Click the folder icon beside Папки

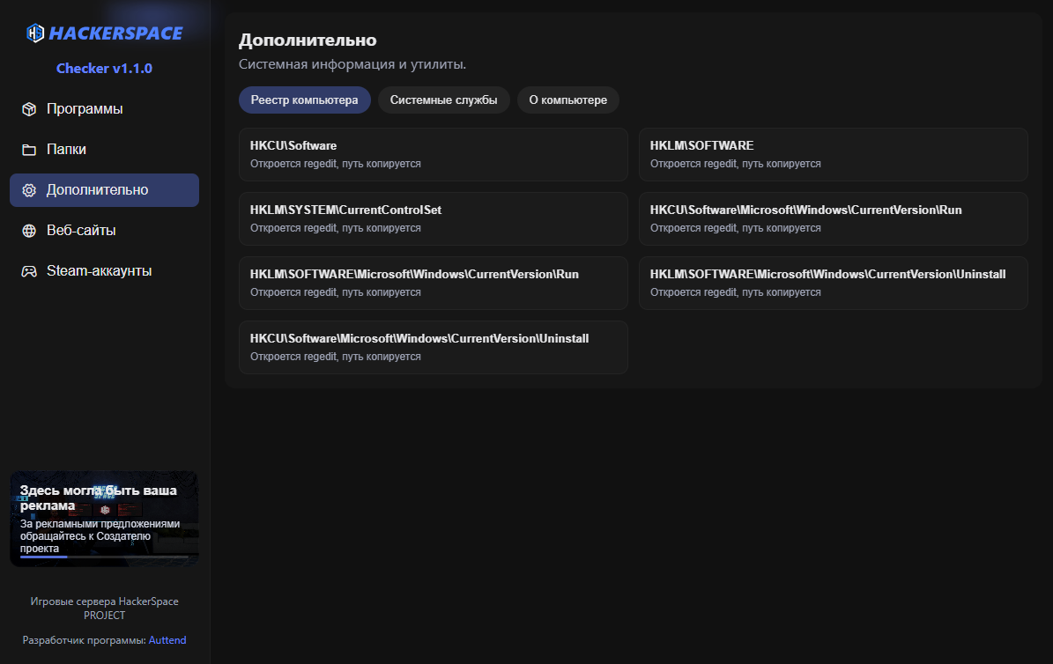click(29, 150)
